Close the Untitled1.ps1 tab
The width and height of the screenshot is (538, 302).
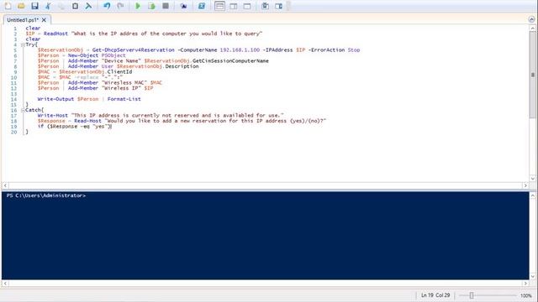click(44, 20)
